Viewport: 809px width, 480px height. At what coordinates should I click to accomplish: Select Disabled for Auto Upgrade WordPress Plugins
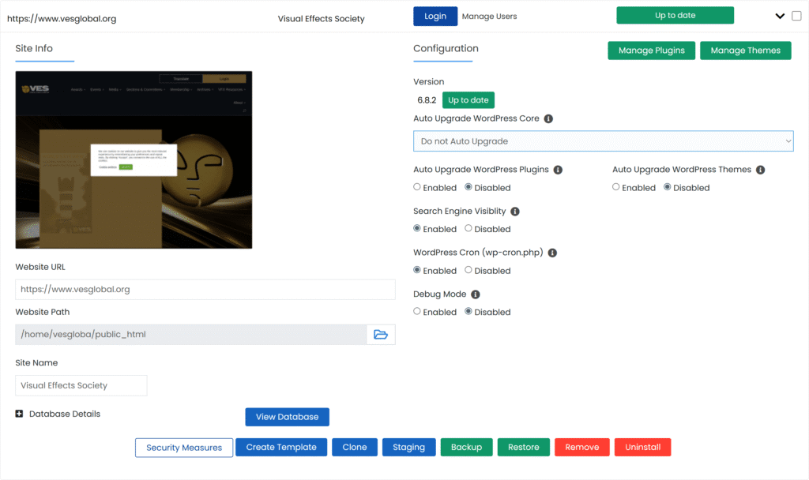(x=468, y=187)
